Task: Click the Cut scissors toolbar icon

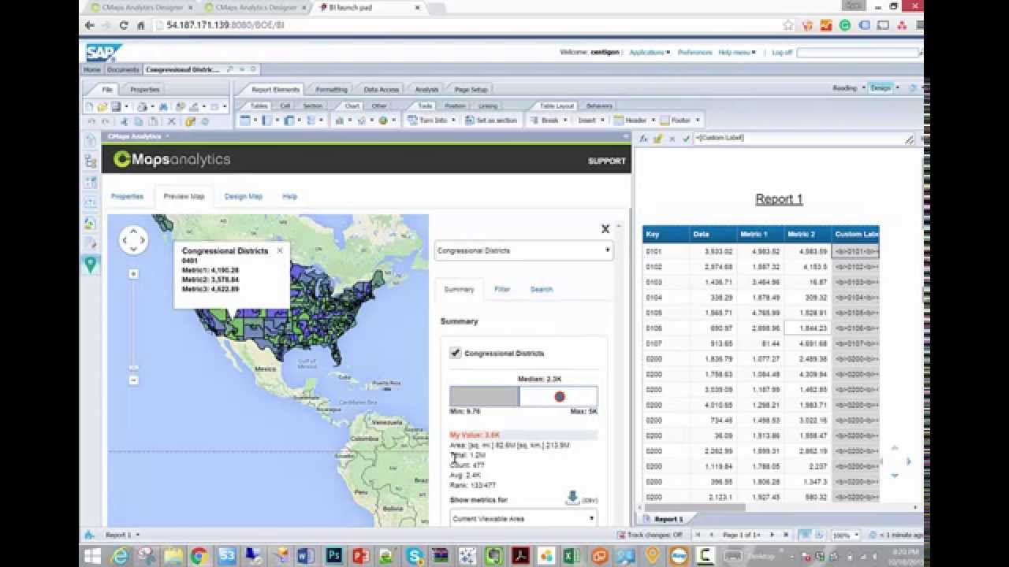Action: click(x=125, y=121)
